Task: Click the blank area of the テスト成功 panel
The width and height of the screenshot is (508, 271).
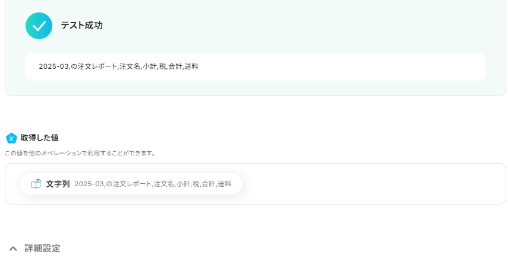Action: click(x=292, y=26)
